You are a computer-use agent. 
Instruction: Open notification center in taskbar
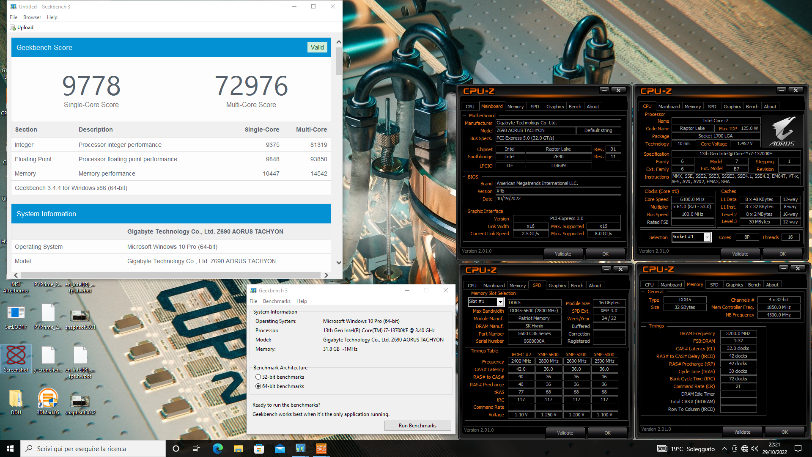pyautogui.click(x=798, y=449)
